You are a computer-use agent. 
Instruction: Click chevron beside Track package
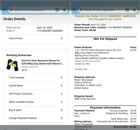[x=61, y=77]
